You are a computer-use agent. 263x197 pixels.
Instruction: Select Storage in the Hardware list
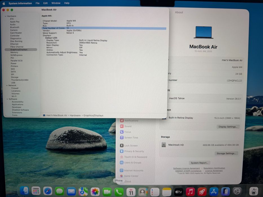tap(15, 77)
